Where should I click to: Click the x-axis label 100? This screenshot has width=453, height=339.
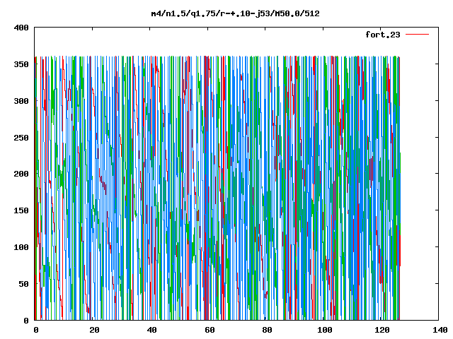[325, 330]
